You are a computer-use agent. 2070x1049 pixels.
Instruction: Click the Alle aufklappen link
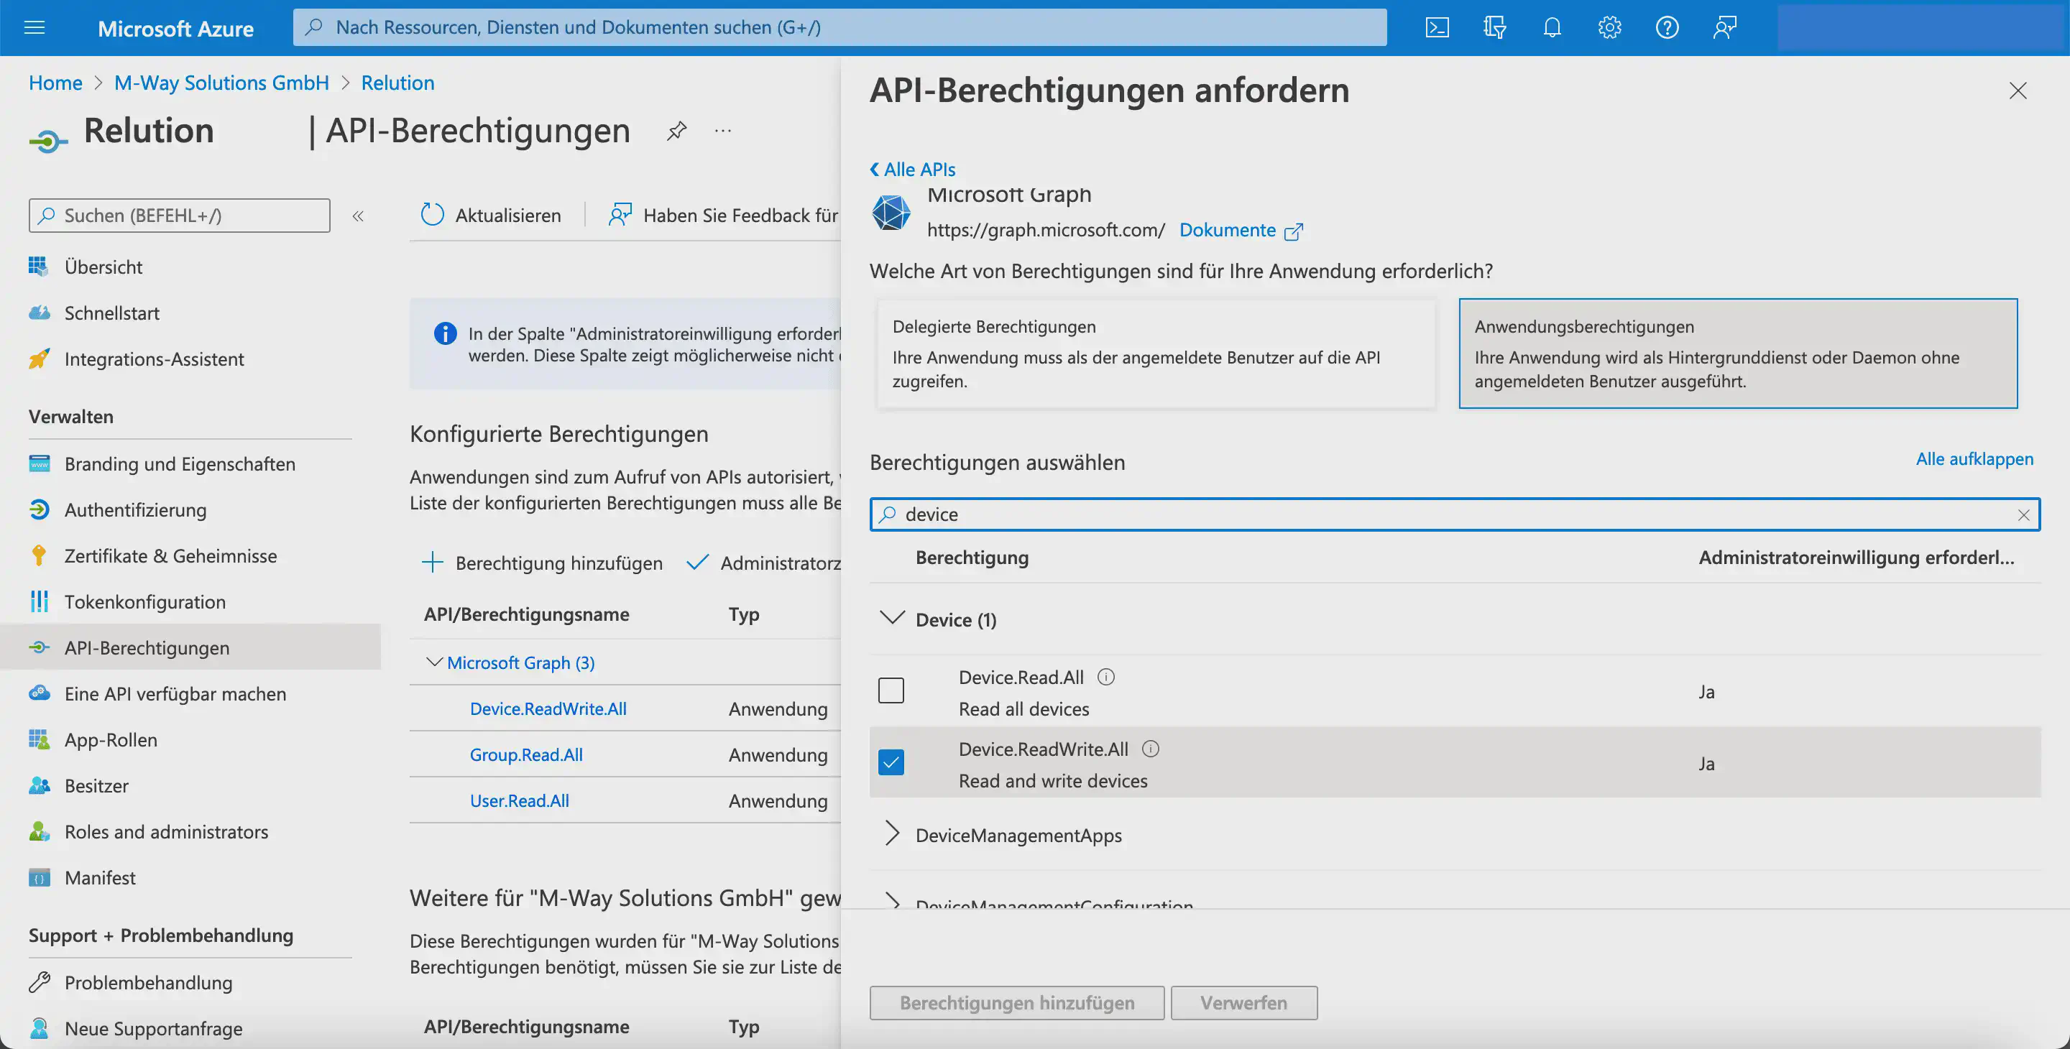coord(1974,458)
